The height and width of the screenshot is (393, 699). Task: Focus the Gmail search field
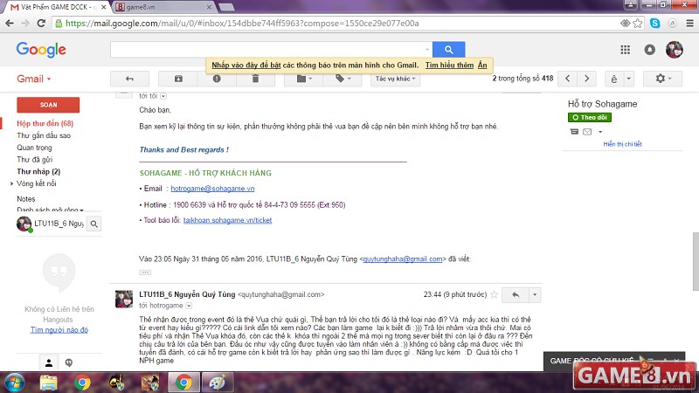point(266,50)
